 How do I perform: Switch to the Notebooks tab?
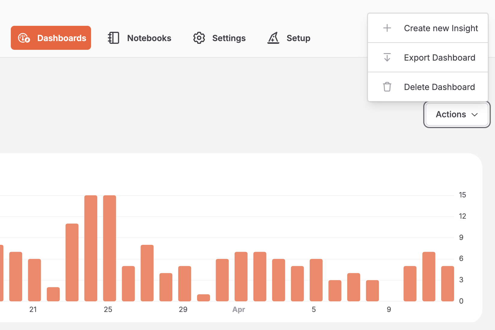[149, 38]
